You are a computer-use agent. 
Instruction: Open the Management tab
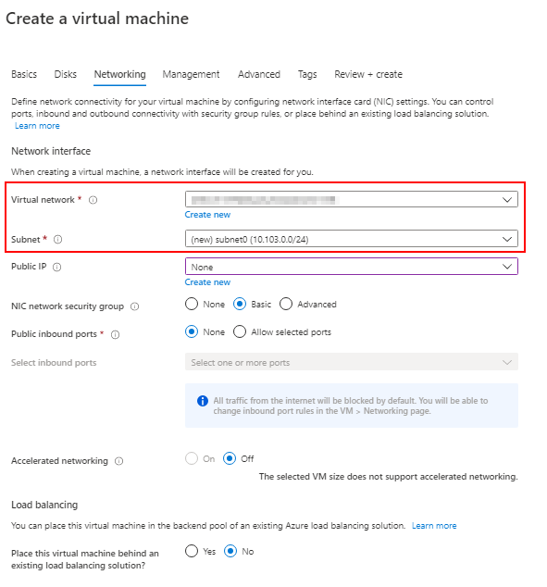(191, 74)
